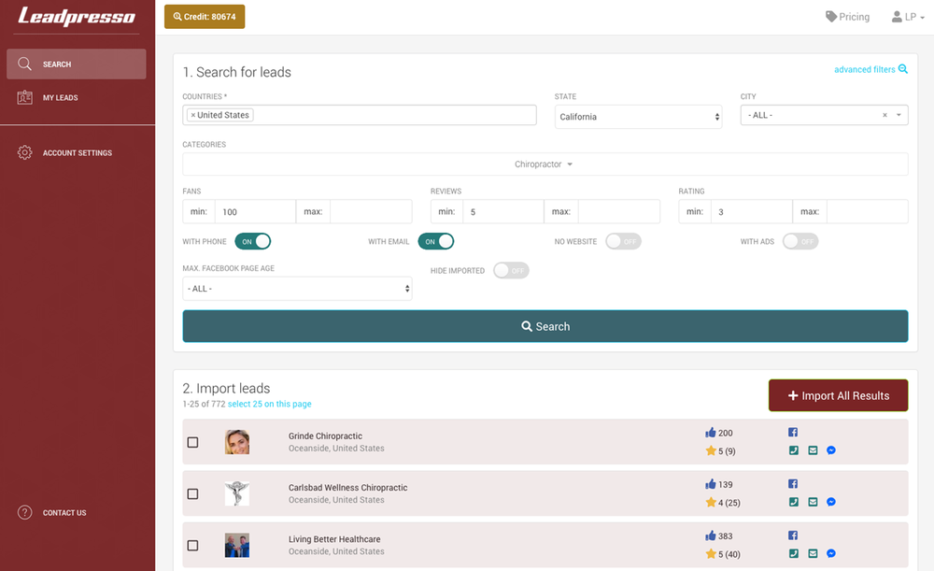Click Carlsbad Wellness Chiropractic Messenger icon
This screenshot has height=571, width=934.
pos(831,502)
